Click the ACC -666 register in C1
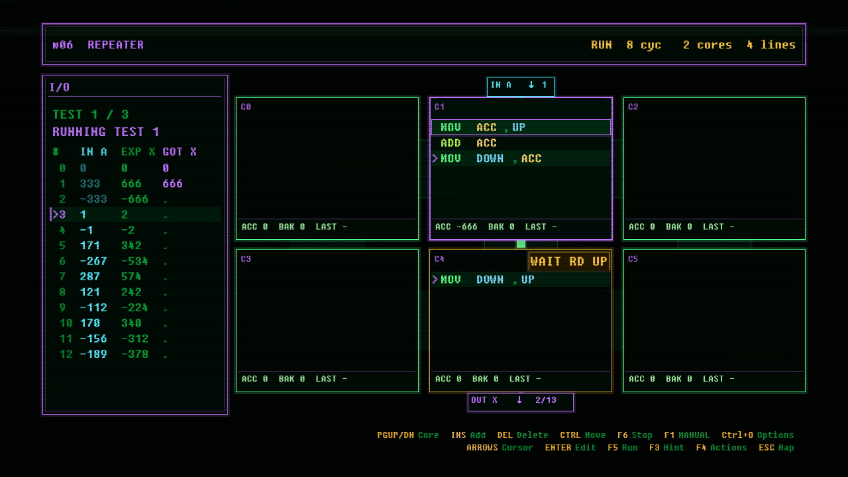Viewport: 848px width, 477px height. click(456, 227)
